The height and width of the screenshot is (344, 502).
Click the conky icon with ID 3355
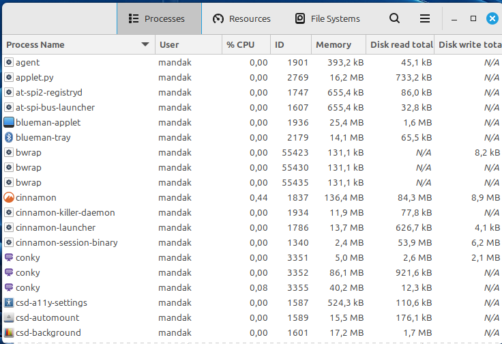(x=9, y=287)
